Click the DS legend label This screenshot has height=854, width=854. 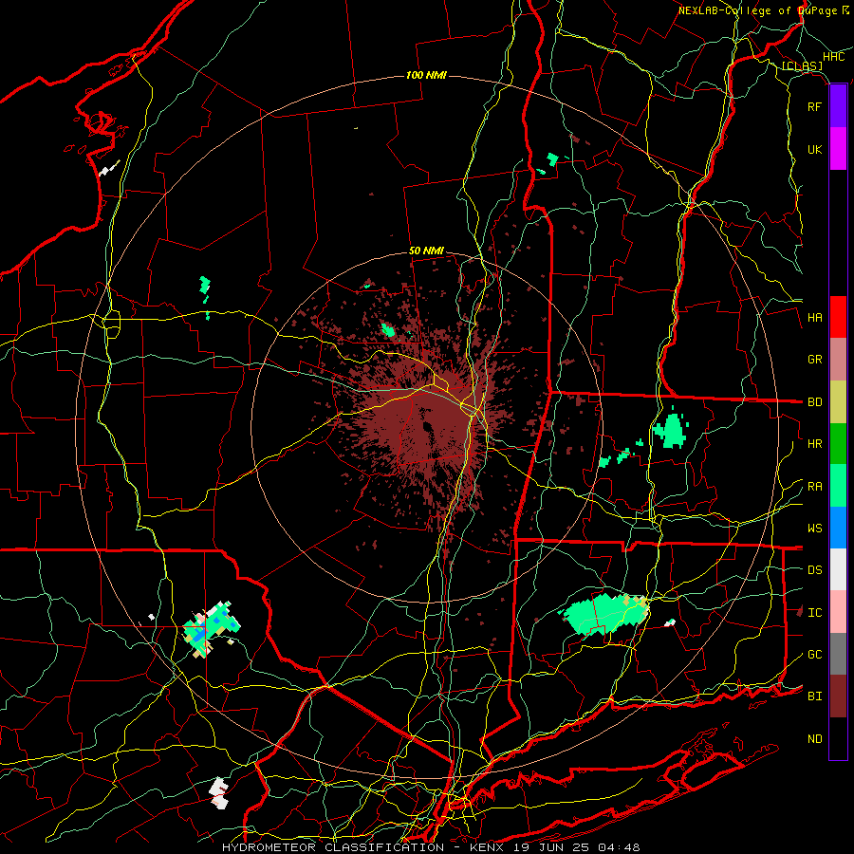(x=814, y=570)
